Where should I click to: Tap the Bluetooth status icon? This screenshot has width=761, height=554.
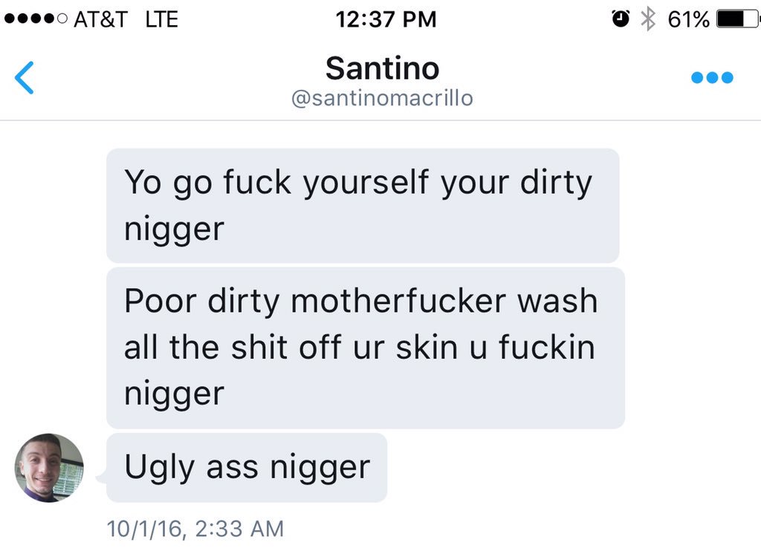point(648,19)
